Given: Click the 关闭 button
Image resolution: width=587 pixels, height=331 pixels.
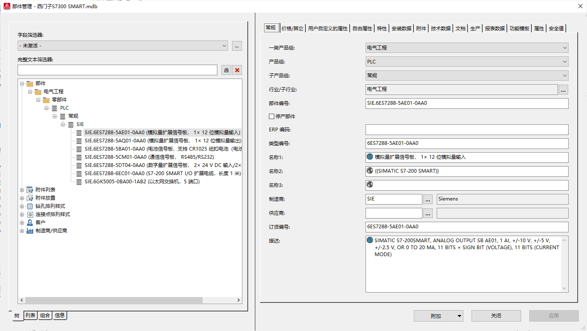Looking at the screenshot, I should 496,316.
